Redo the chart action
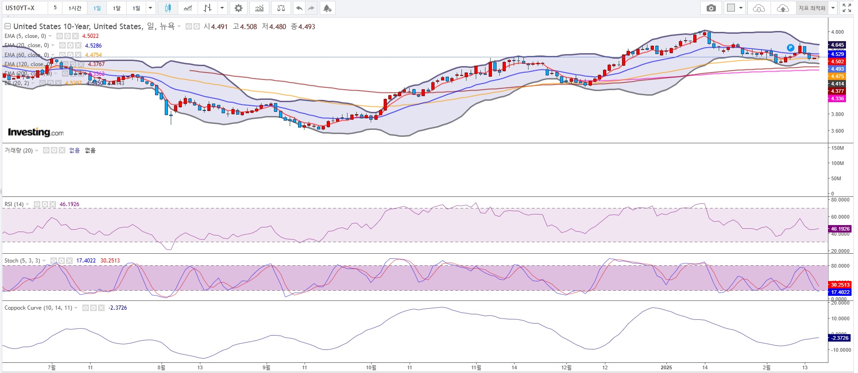Image resolution: width=858 pixels, height=373 pixels. (x=311, y=8)
